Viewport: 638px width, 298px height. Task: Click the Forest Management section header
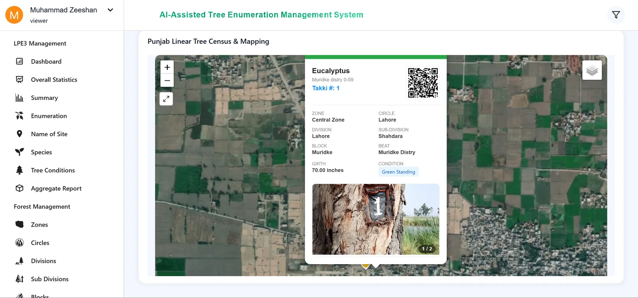click(42, 206)
